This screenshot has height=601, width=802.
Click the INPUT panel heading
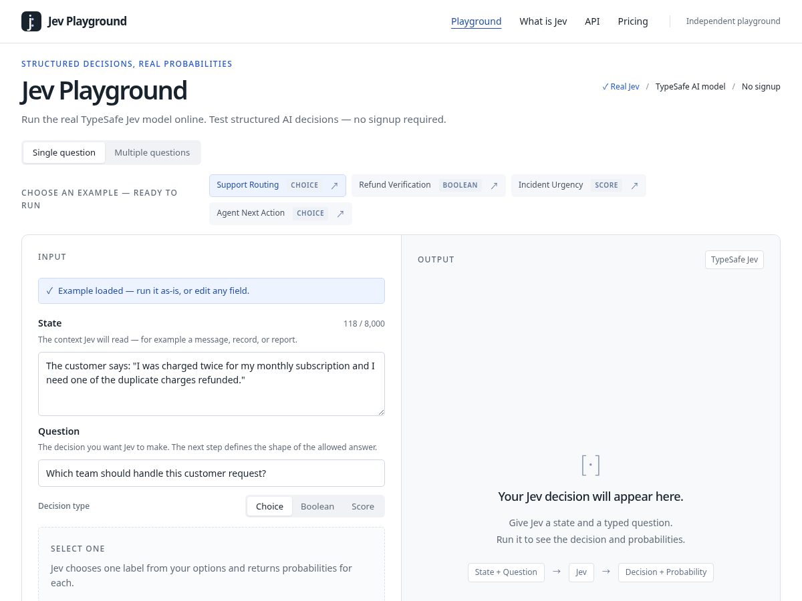52,257
